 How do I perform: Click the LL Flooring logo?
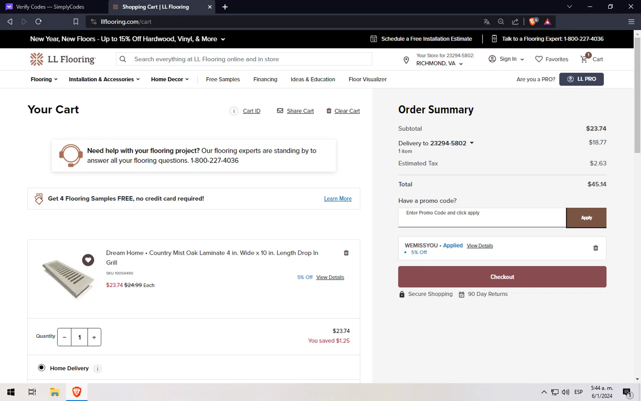[63, 59]
